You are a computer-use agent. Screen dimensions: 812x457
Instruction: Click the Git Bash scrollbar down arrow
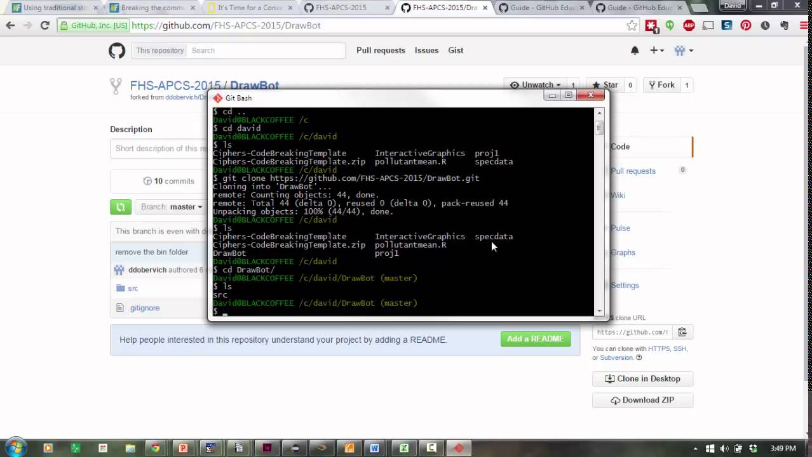click(x=599, y=310)
